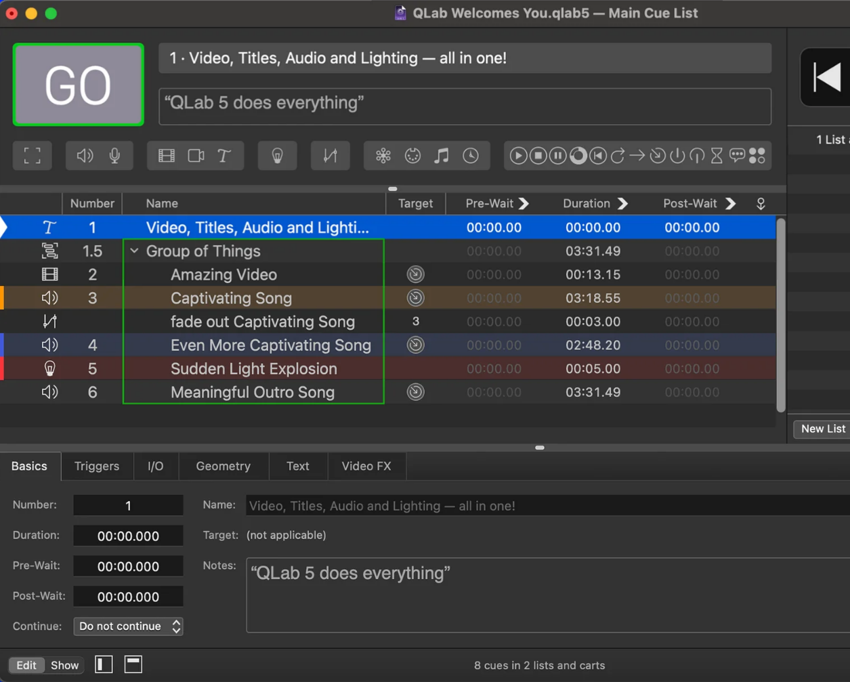Click the Post-Wait field in inspector
The image size is (850, 682).
click(128, 597)
